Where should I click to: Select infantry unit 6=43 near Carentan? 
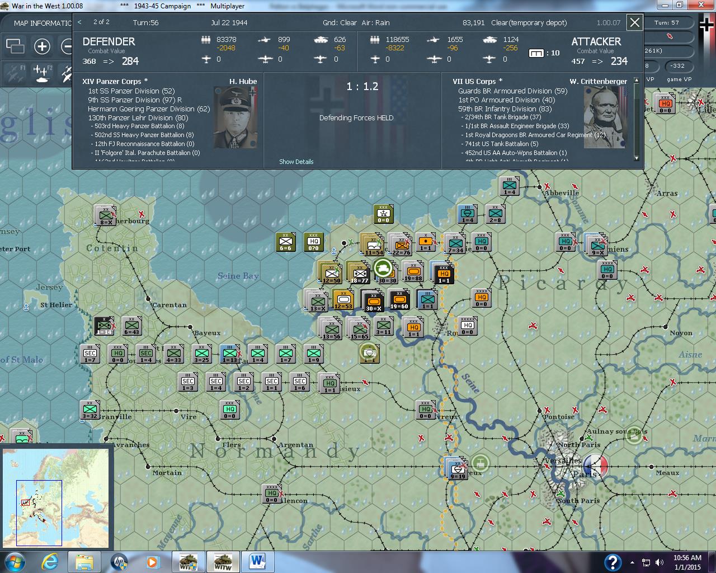click(x=131, y=326)
